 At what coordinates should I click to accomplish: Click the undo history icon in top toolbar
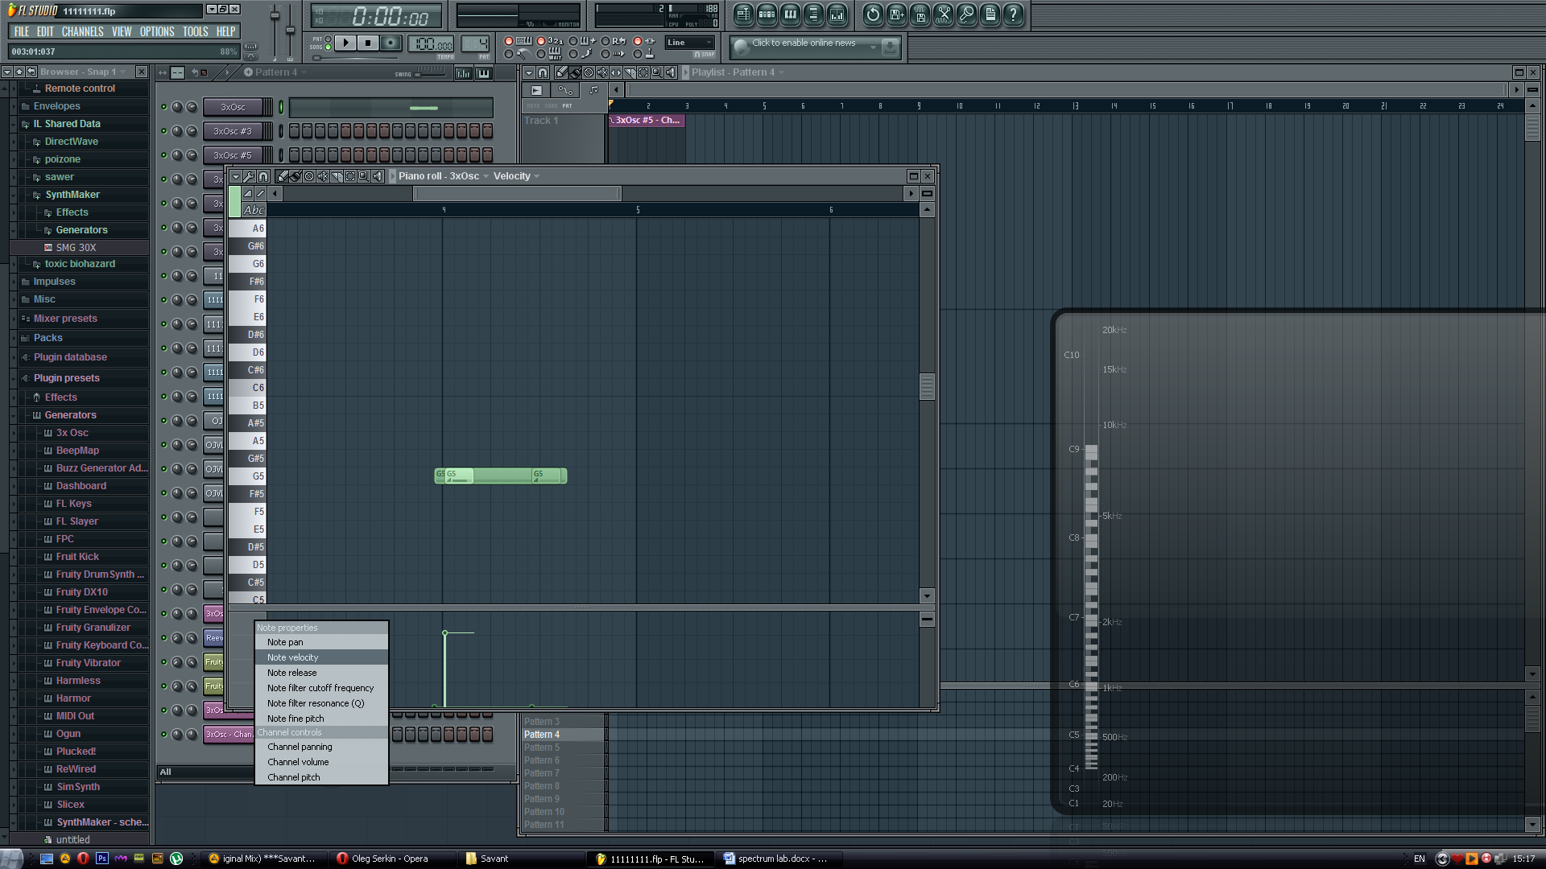tap(873, 14)
